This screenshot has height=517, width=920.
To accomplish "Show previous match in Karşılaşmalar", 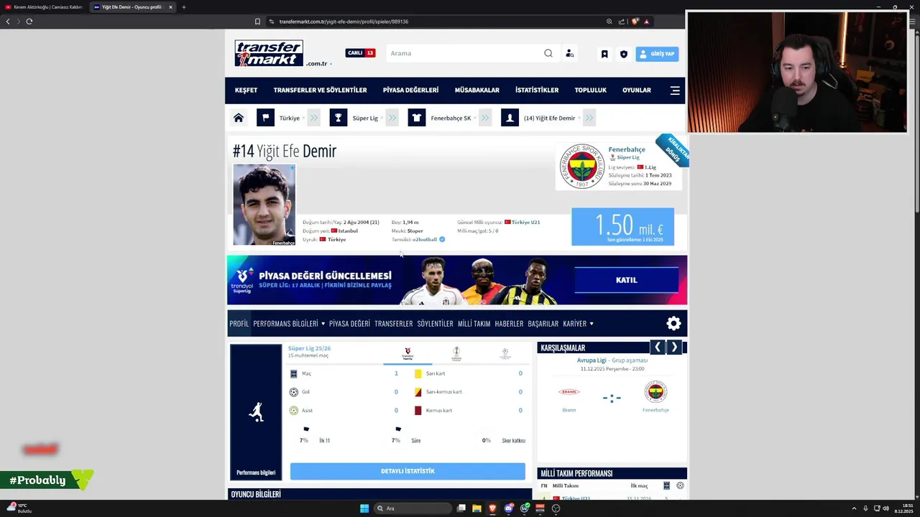I will pos(657,348).
